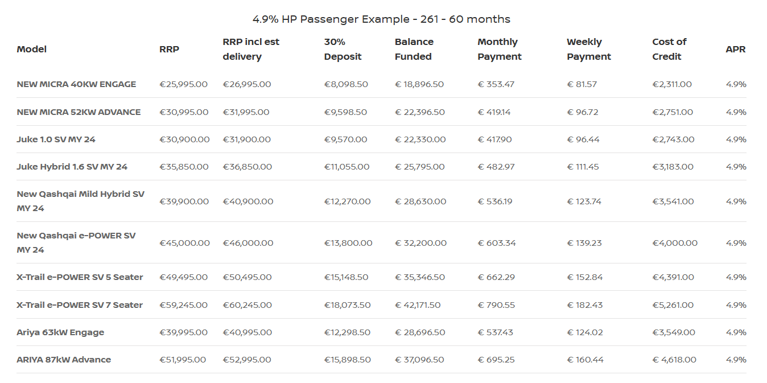Select the Juke 1.0 SV MY 24 model
The width and height of the screenshot is (767, 383).
pos(56,139)
